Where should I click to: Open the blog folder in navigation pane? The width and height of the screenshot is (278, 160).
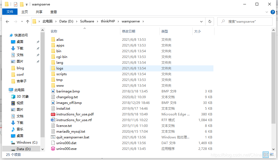tap(20, 68)
